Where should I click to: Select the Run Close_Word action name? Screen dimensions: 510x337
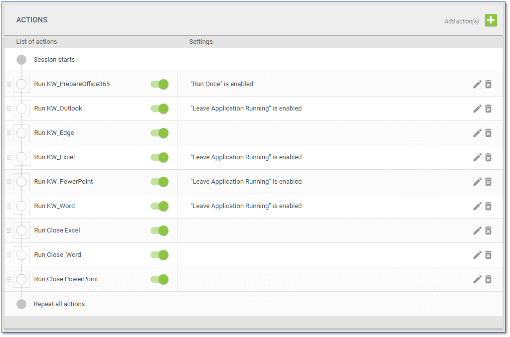click(57, 254)
